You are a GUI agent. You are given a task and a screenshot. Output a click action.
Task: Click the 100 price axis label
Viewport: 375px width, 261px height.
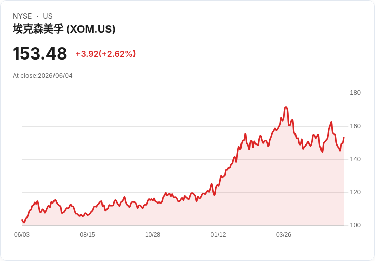[x=355, y=225]
